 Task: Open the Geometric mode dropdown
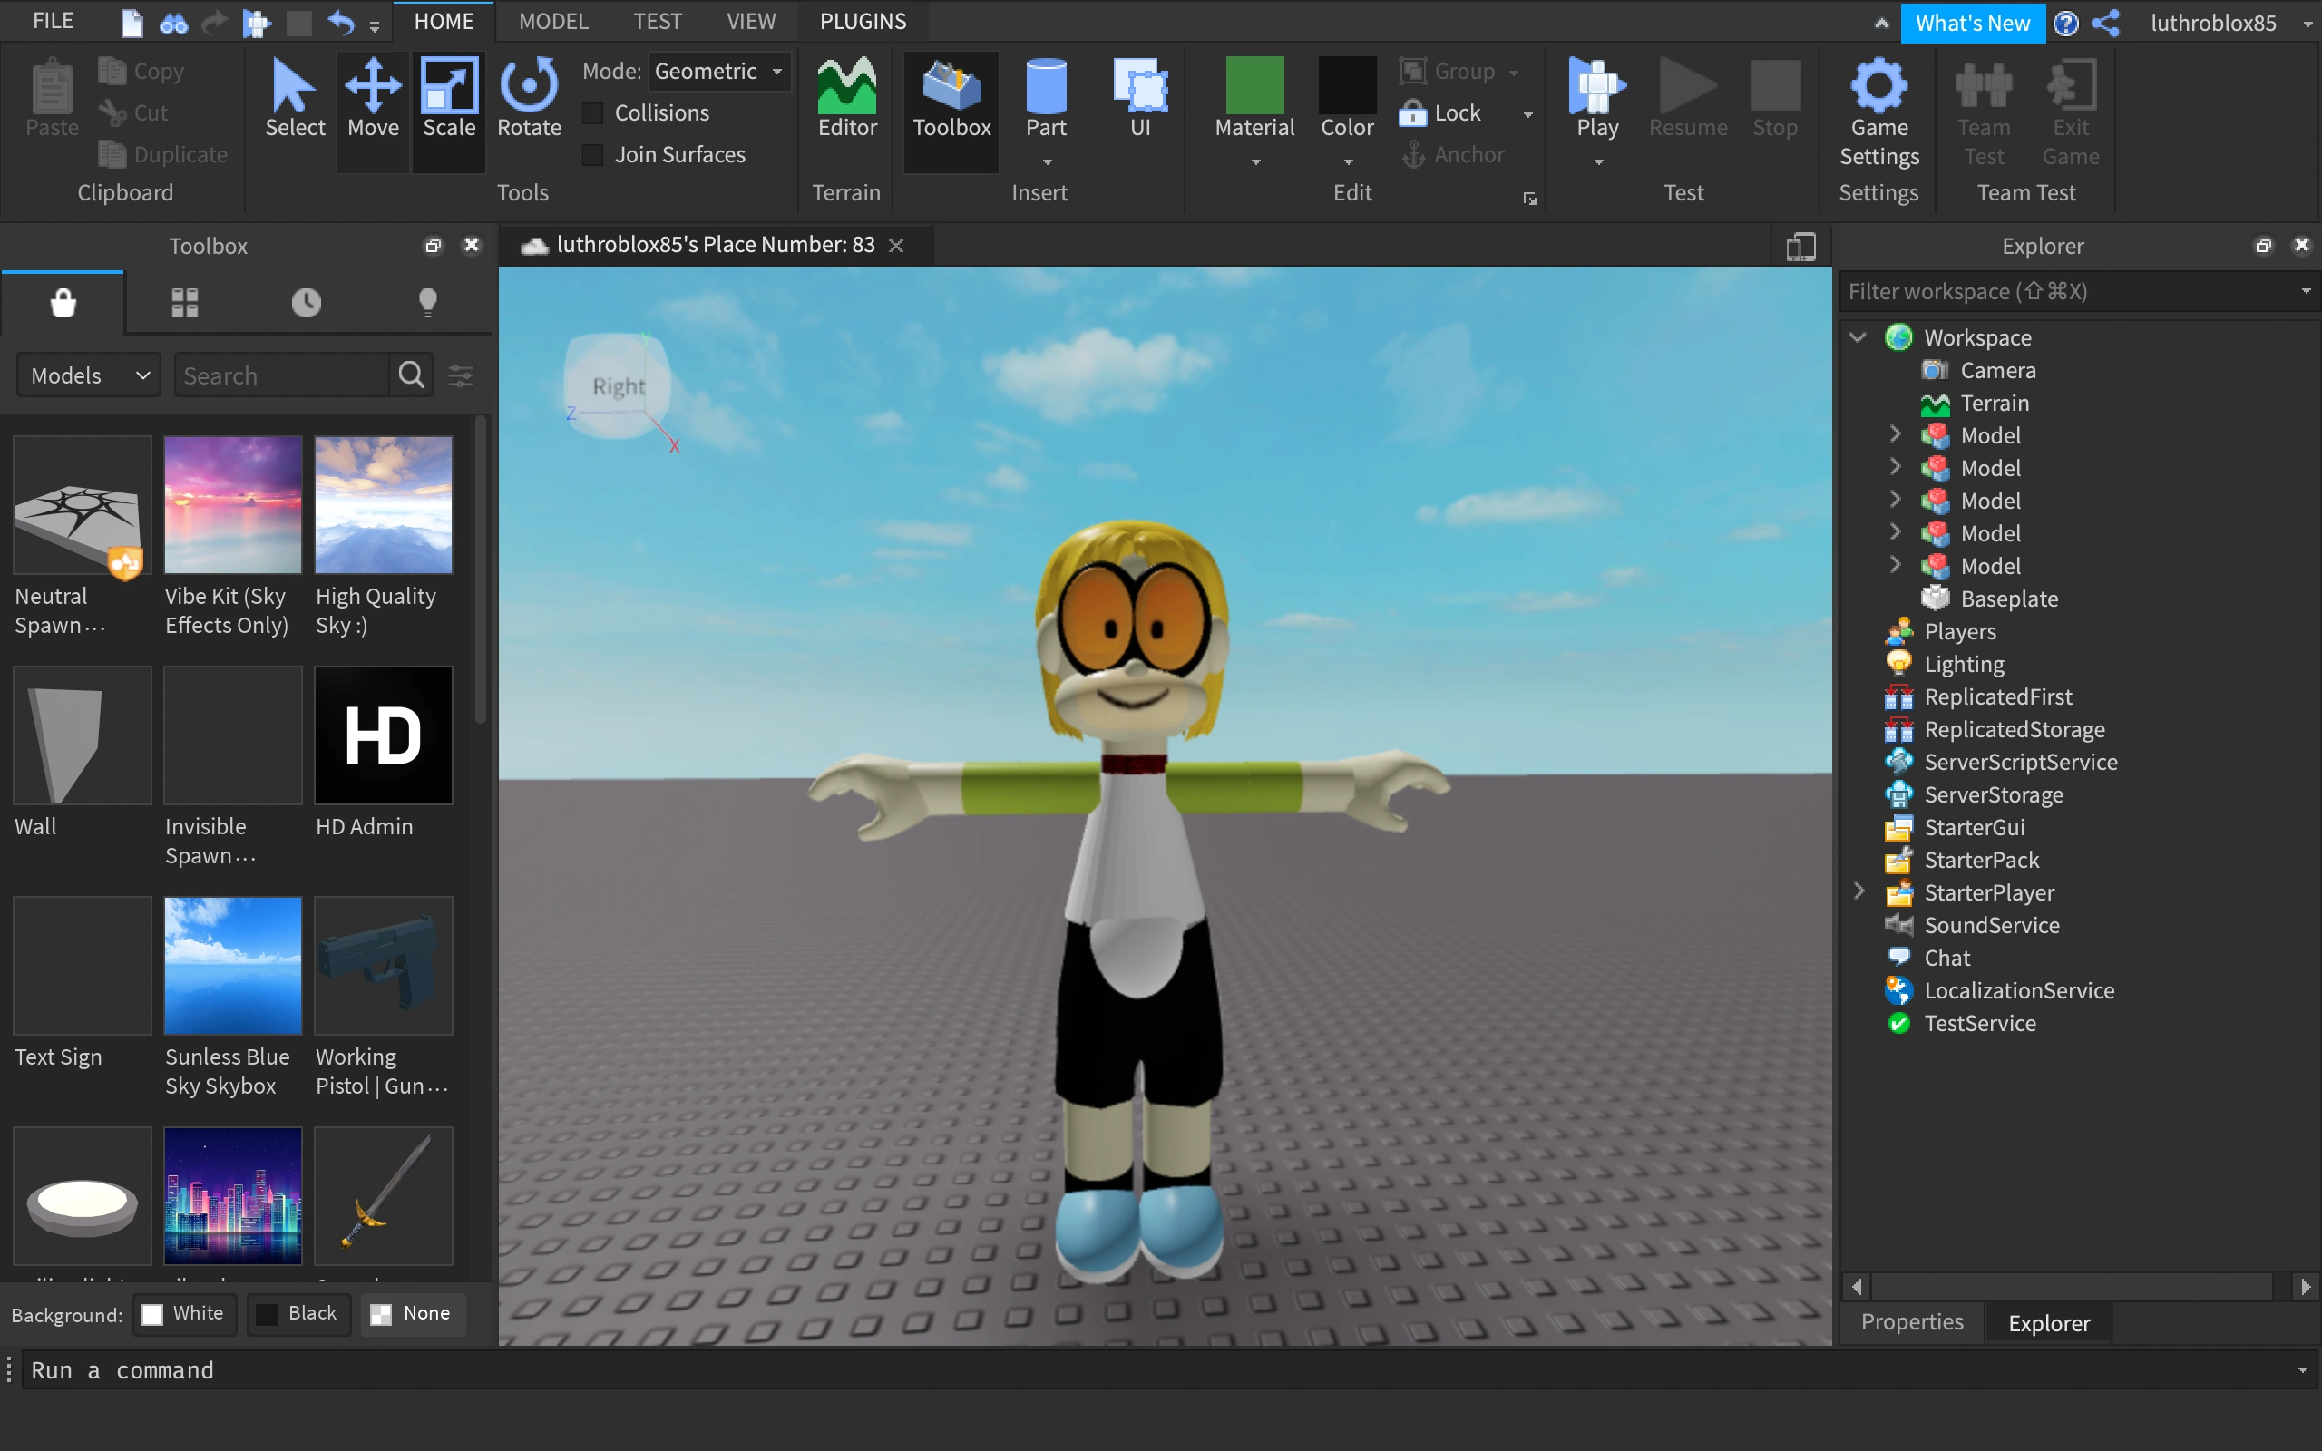point(718,72)
